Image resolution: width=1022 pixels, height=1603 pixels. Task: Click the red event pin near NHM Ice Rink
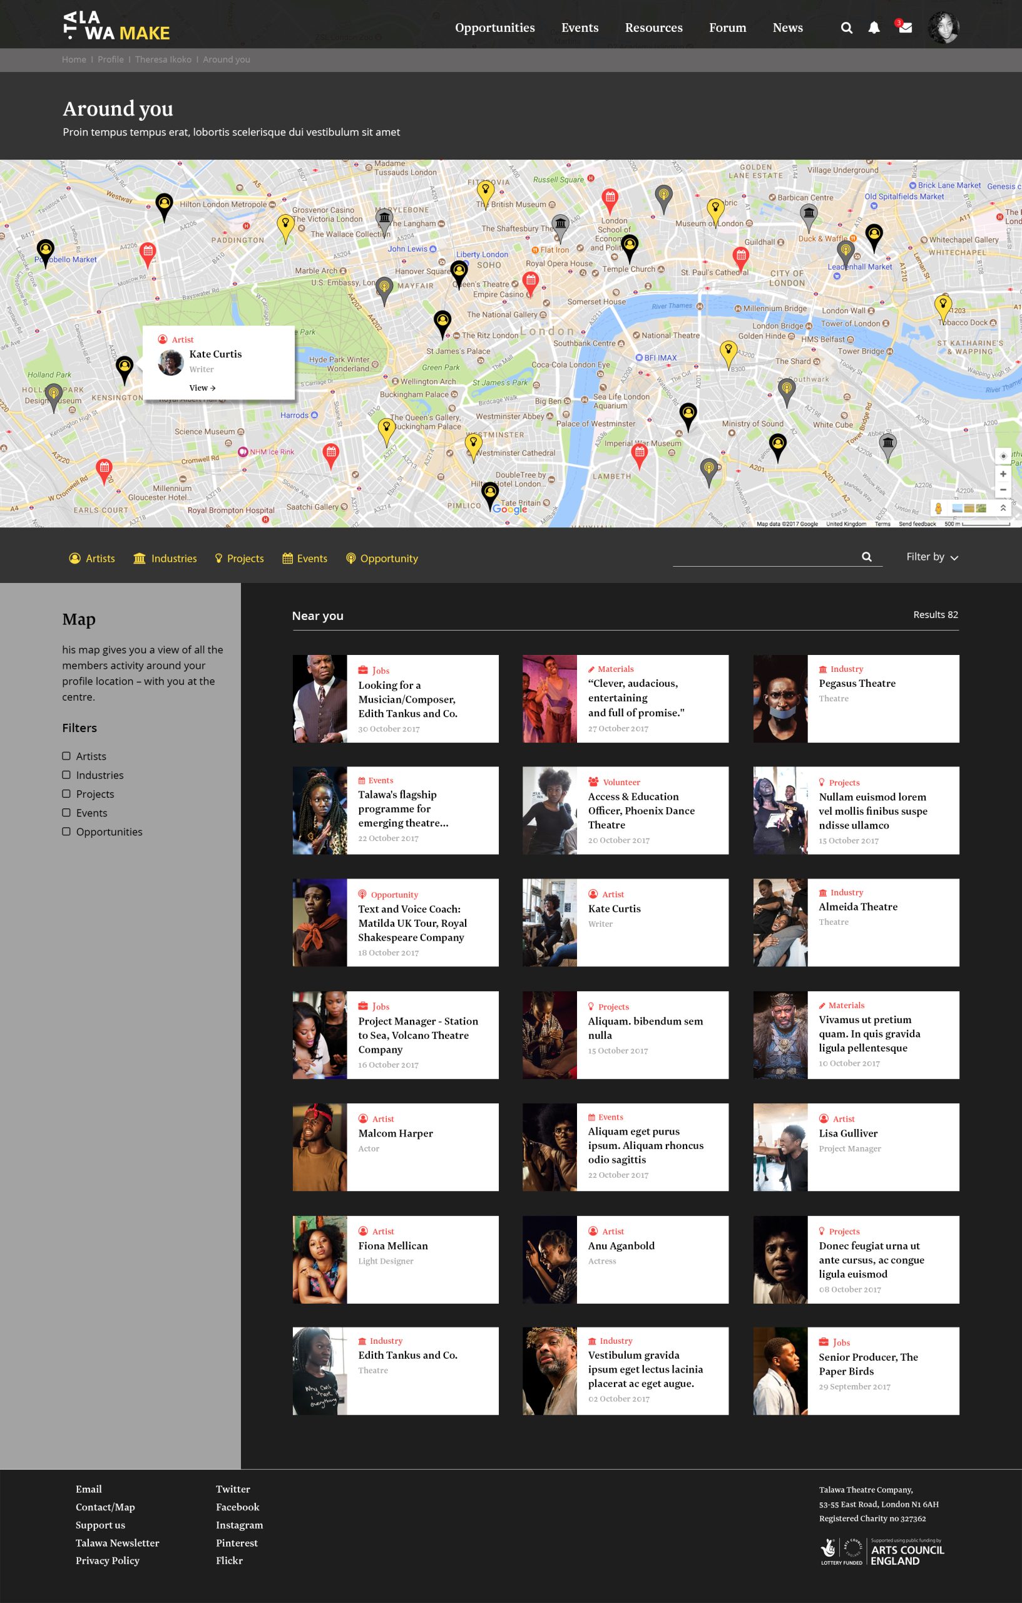(330, 455)
